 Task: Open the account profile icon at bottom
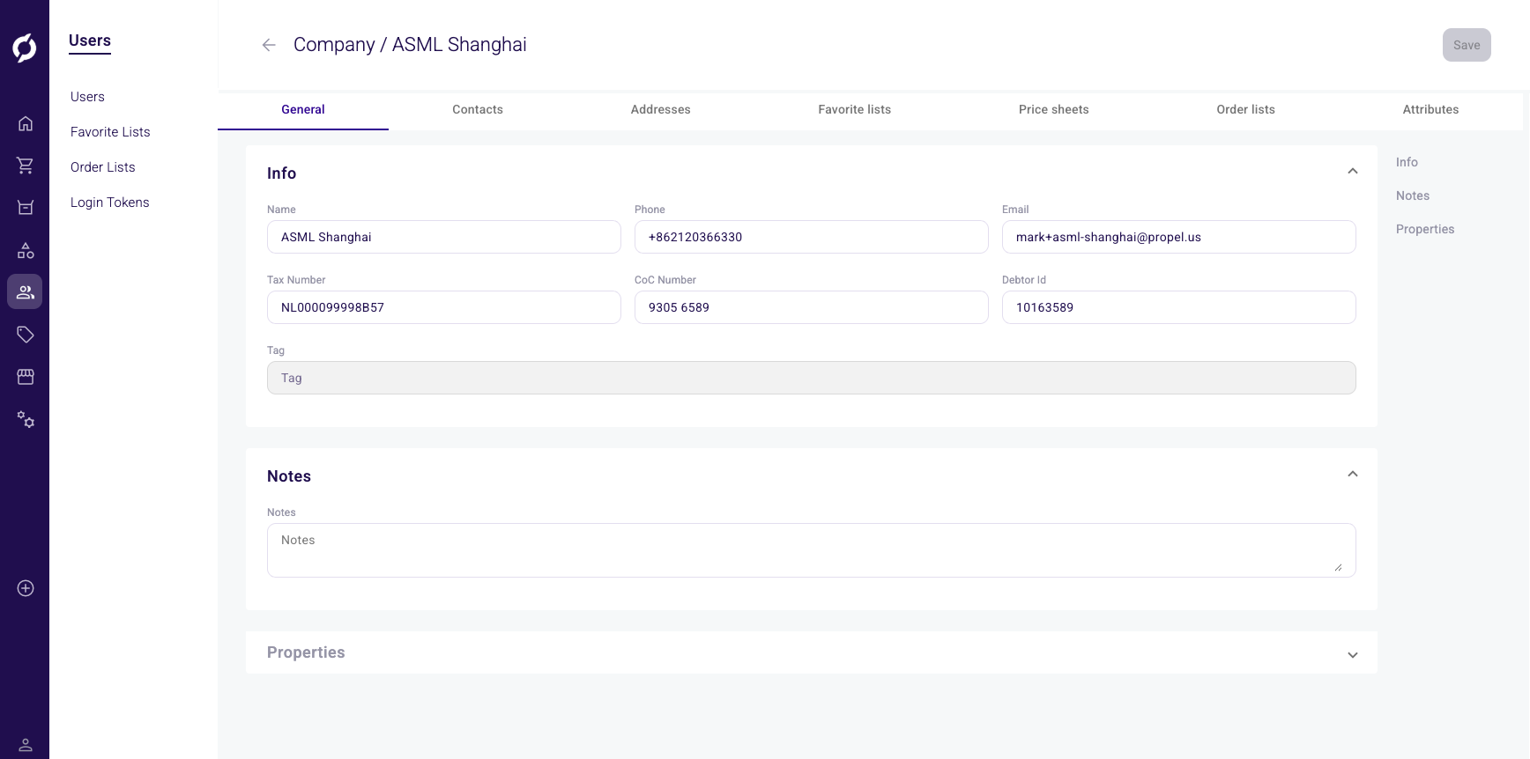26,745
